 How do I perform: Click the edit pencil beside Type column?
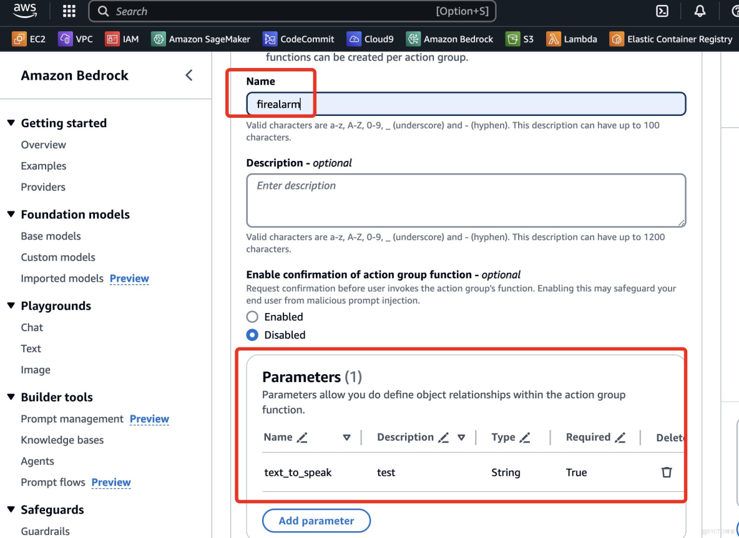525,438
